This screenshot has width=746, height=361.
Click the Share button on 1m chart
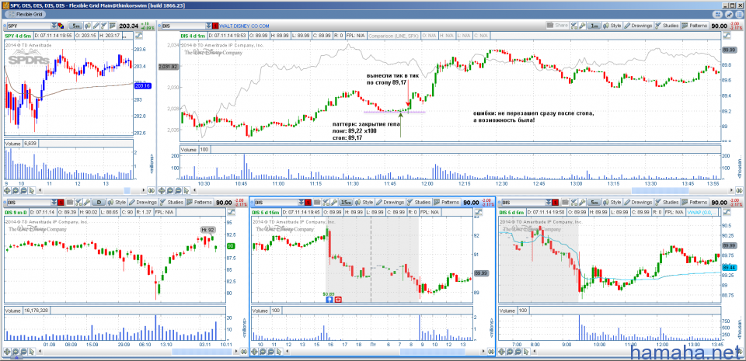(558, 26)
